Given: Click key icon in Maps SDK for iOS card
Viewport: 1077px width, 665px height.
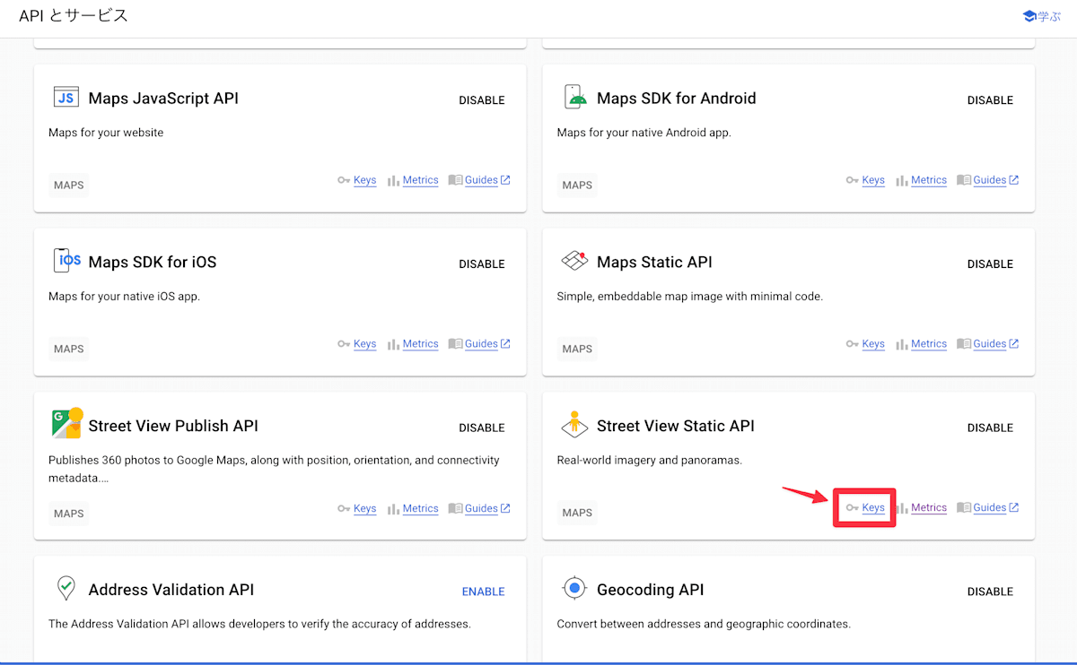Looking at the screenshot, I should tap(344, 344).
